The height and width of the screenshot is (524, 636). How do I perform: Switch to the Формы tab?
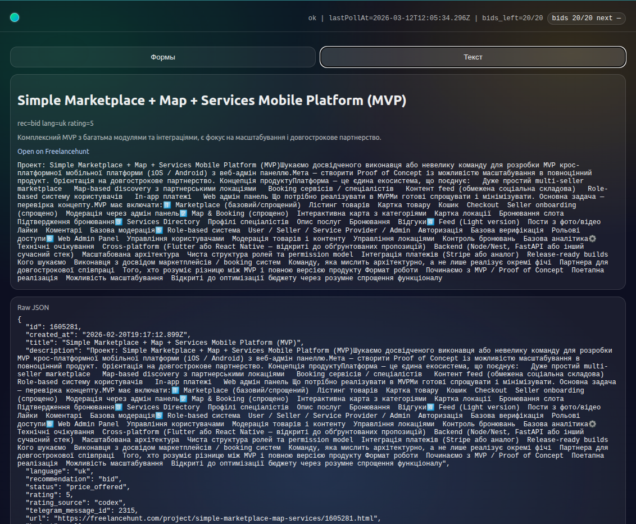pyautogui.click(x=163, y=57)
